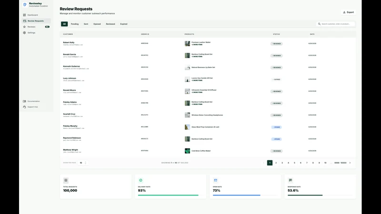Click customer name Ronald Moore

pyautogui.click(x=70, y=90)
